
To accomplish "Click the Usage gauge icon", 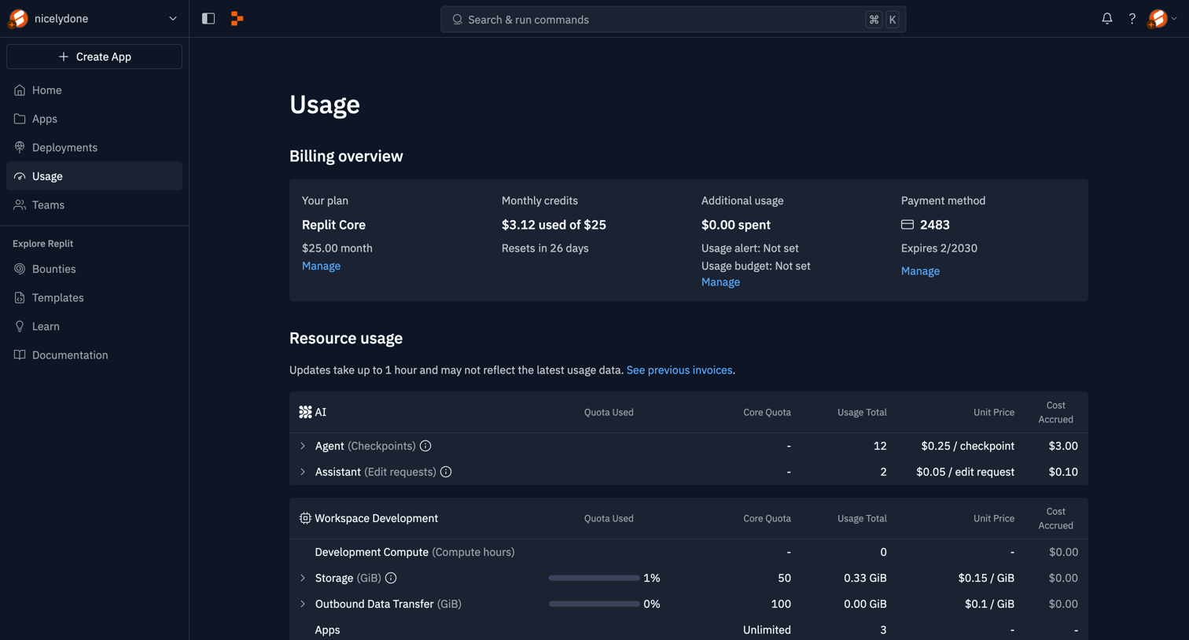I will click(x=20, y=176).
